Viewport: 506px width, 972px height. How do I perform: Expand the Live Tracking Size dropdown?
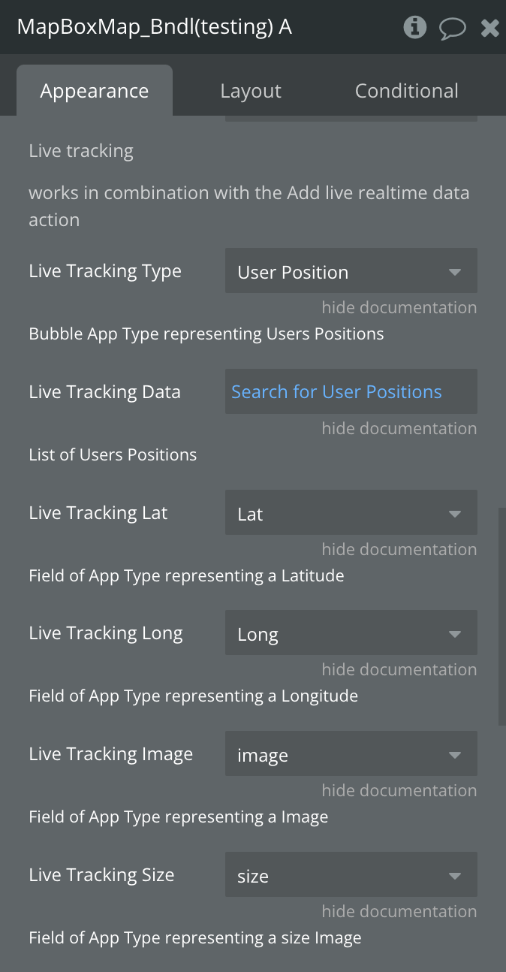click(x=351, y=875)
